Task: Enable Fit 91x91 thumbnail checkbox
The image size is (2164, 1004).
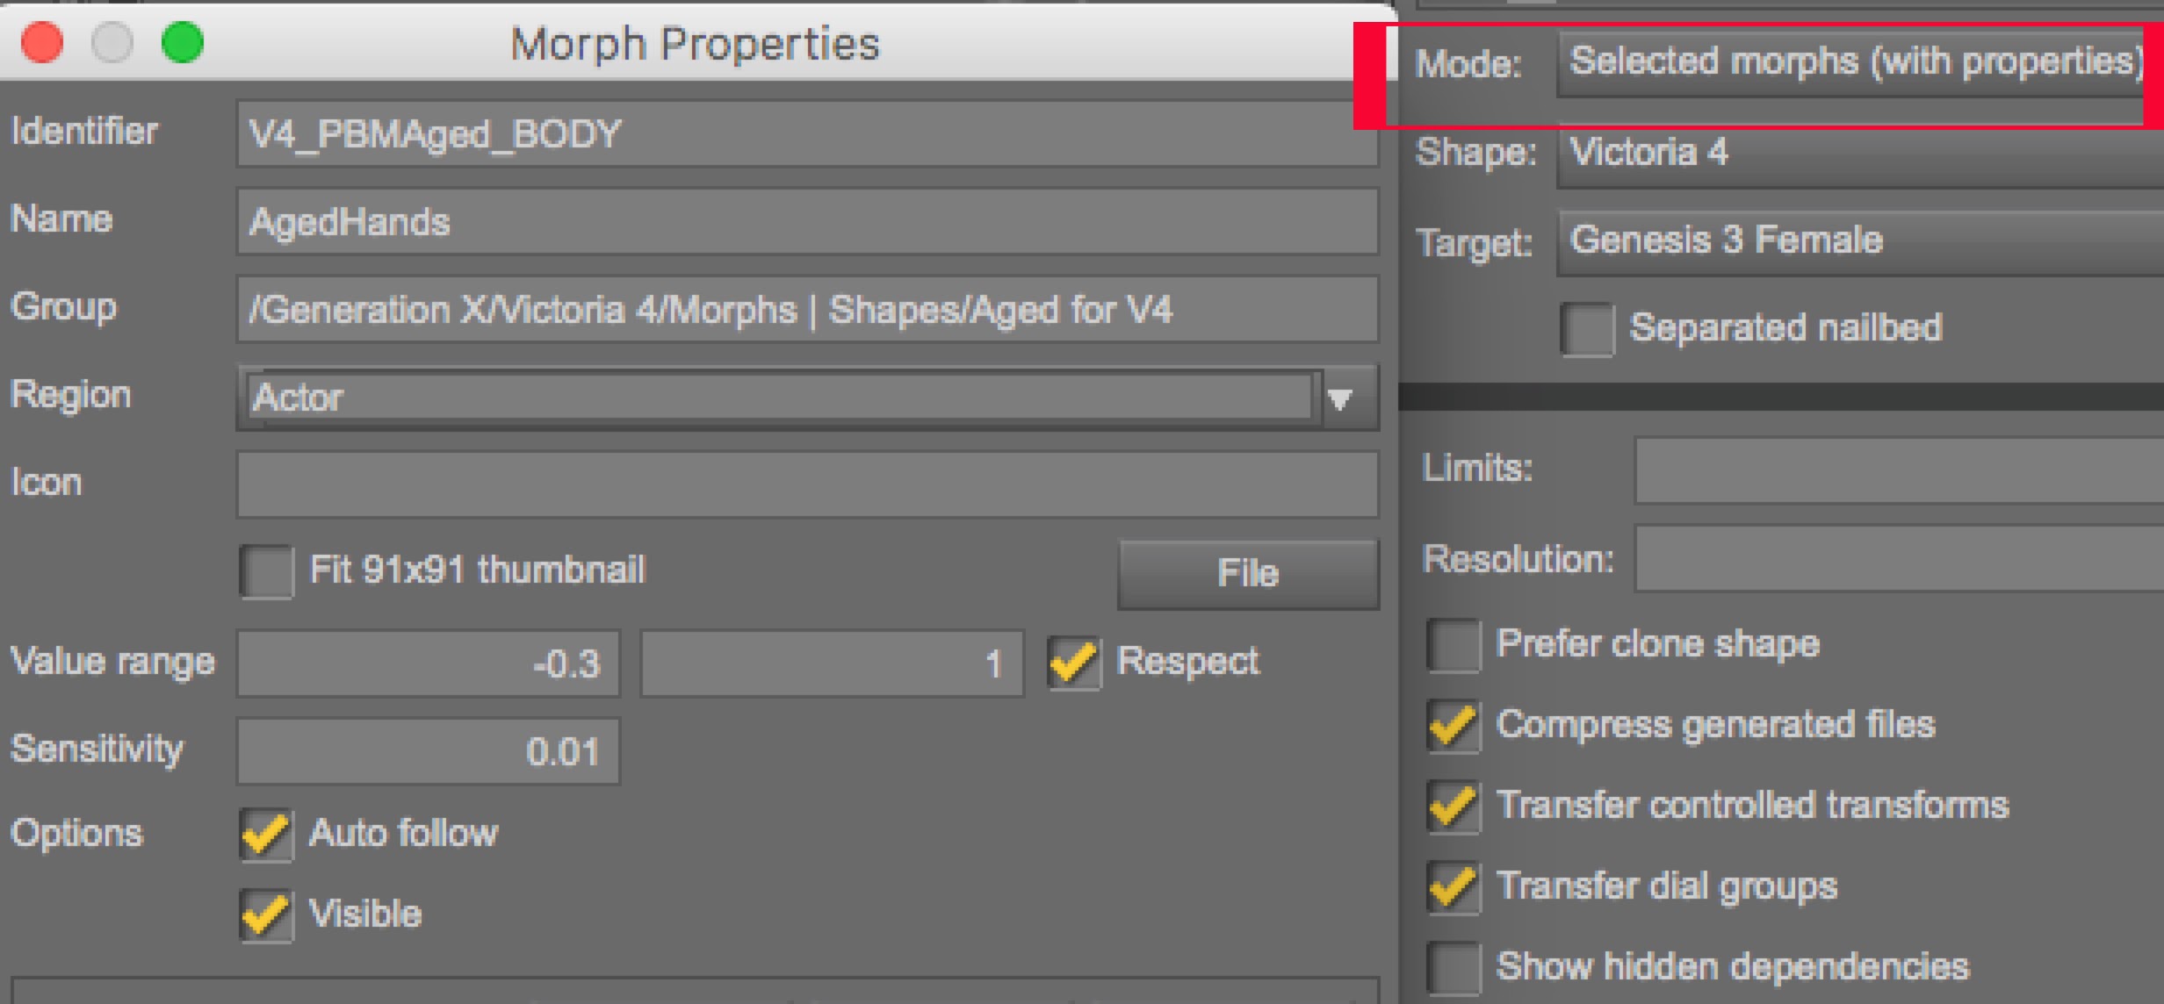Action: coord(267,572)
